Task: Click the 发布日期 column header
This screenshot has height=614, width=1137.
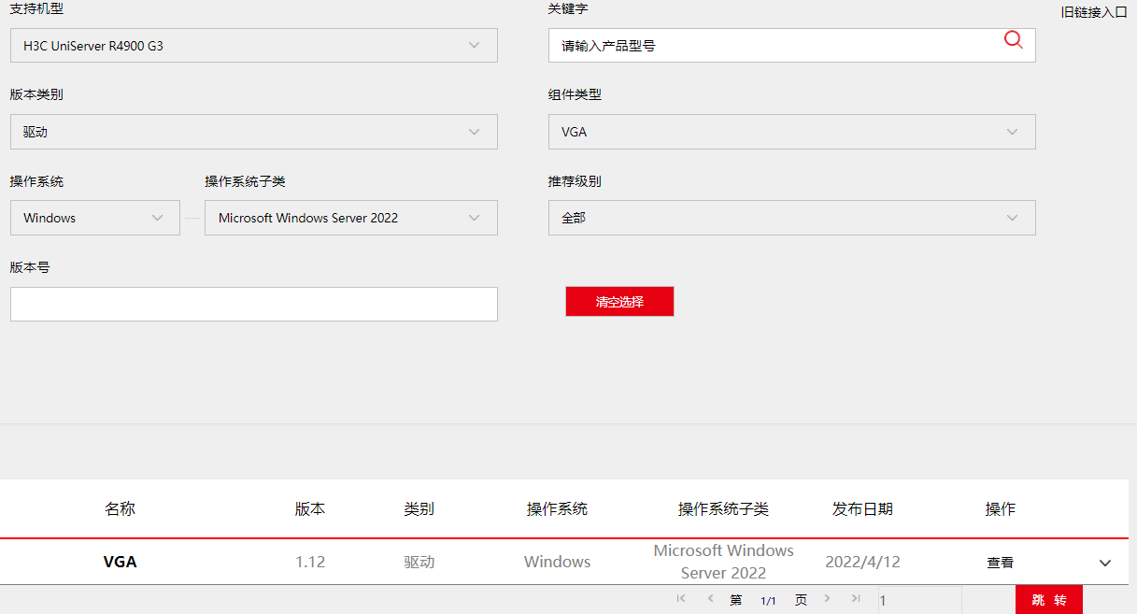Action: coord(862,509)
